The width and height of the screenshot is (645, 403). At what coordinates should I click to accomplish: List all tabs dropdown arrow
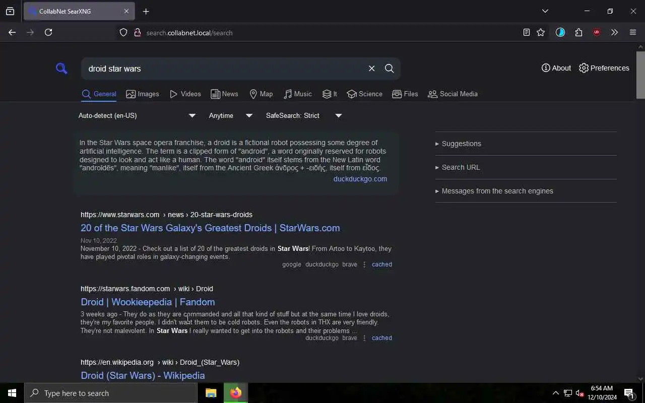tap(545, 11)
